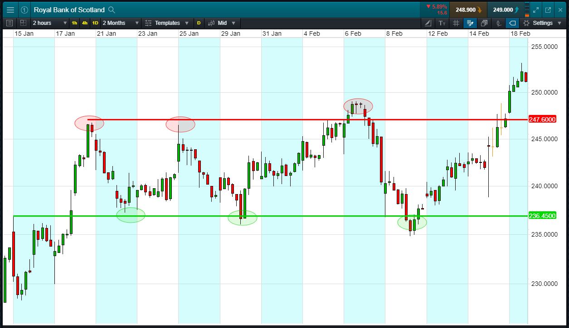Click the yellow D default button

pos(199,23)
